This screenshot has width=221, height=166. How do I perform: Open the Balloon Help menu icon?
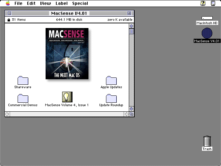[203, 3]
